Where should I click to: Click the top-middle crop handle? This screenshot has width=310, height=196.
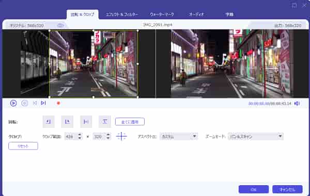94,31
